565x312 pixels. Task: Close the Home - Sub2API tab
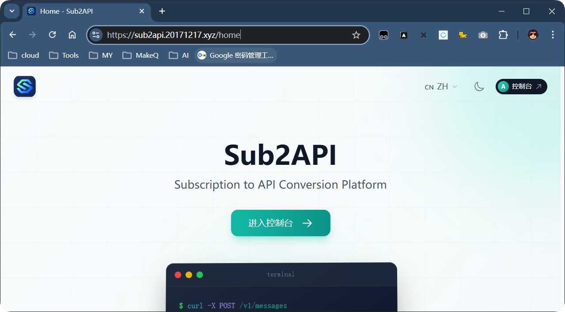click(x=142, y=11)
